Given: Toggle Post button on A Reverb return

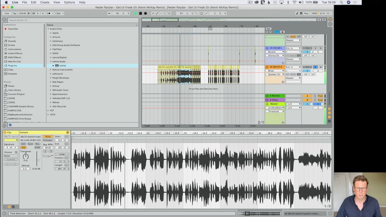Looking at the screenshot, I should click(320, 96).
